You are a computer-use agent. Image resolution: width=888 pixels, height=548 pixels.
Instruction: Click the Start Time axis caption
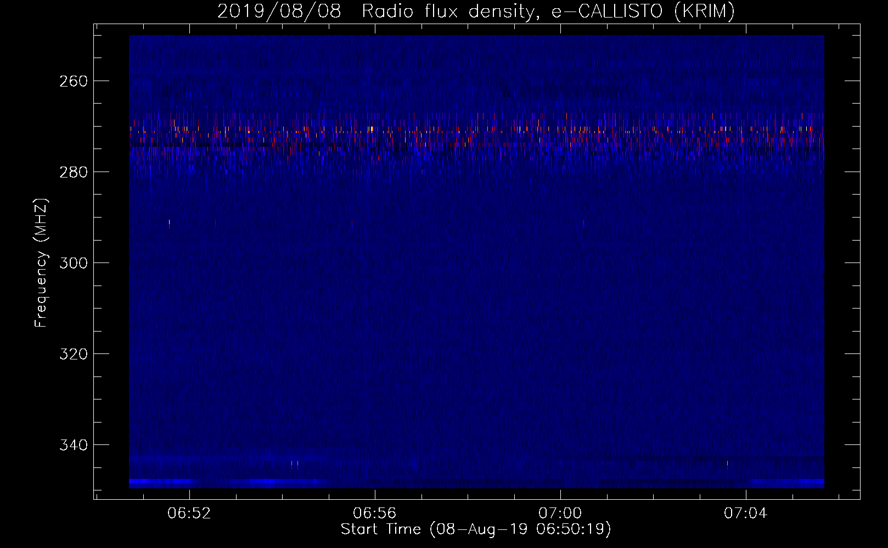pyautogui.click(x=476, y=529)
